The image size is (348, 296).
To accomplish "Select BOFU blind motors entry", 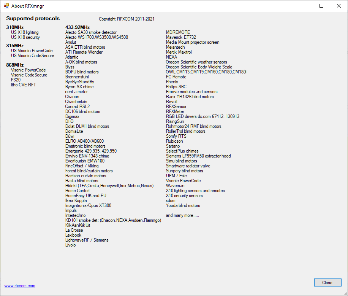I will pos(82,72).
